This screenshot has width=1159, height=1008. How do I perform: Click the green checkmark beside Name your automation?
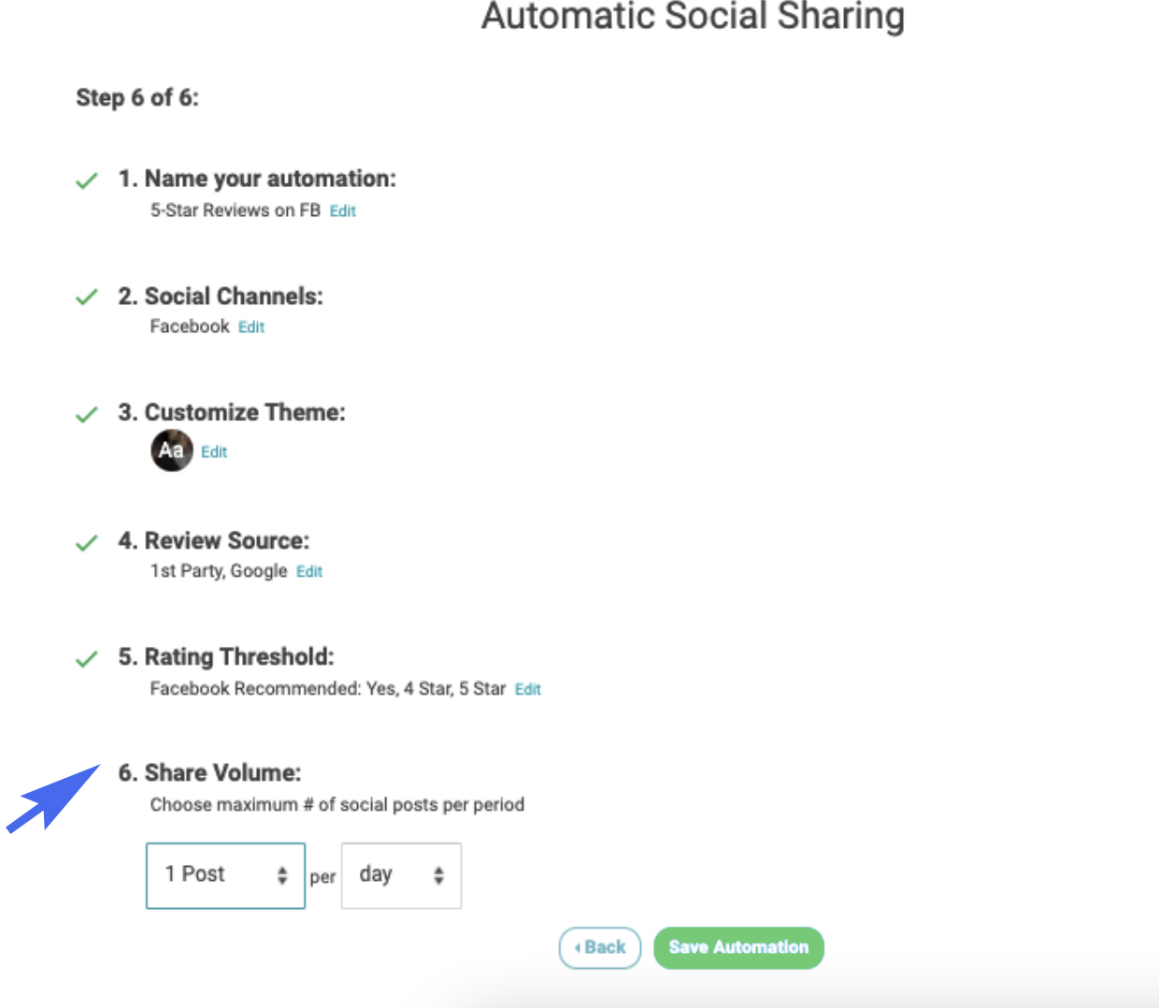click(87, 180)
